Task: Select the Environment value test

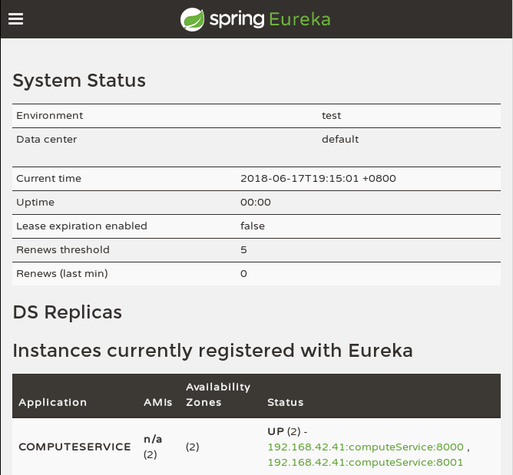Action: coord(331,116)
